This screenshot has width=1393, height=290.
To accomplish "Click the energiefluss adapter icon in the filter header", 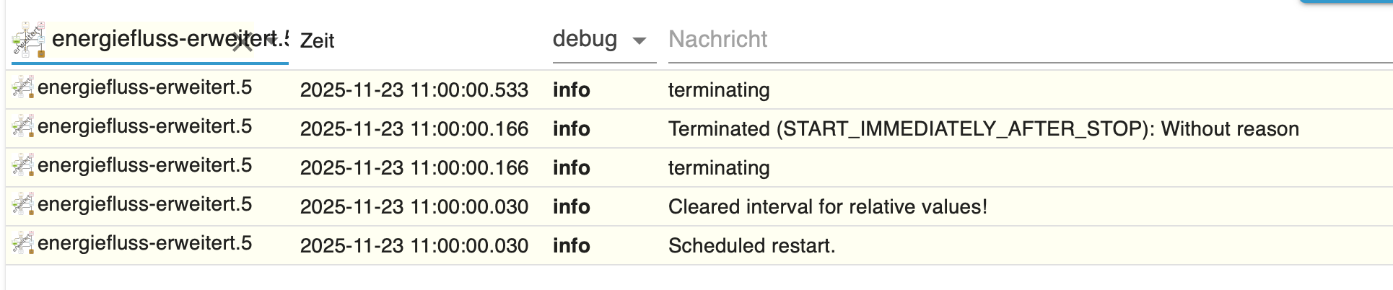I will point(29,39).
